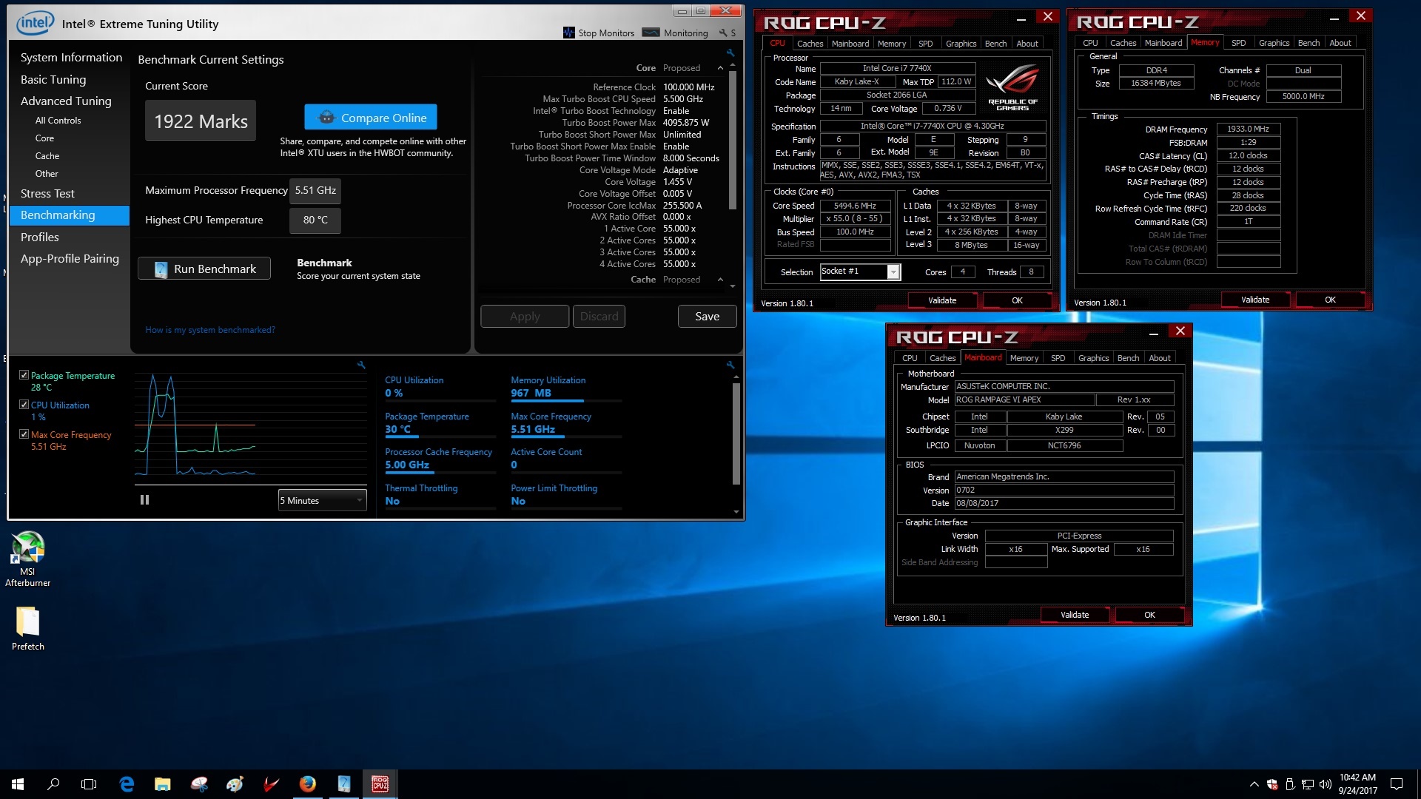1421x799 pixels.
Task: Open volume control in system tray
Action: tap(1325, 784)
